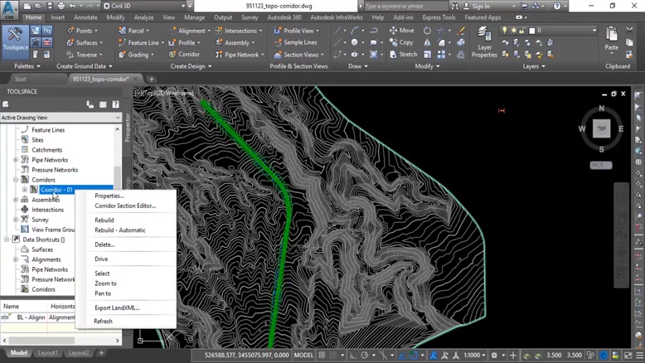Open the Start drawing tab

(20, 79)
